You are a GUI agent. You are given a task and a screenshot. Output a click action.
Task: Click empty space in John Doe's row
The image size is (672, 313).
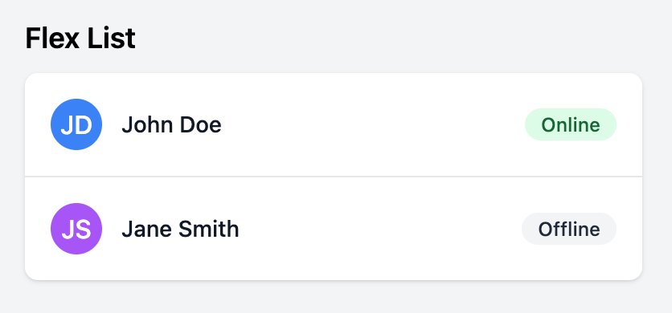(373, 124)
